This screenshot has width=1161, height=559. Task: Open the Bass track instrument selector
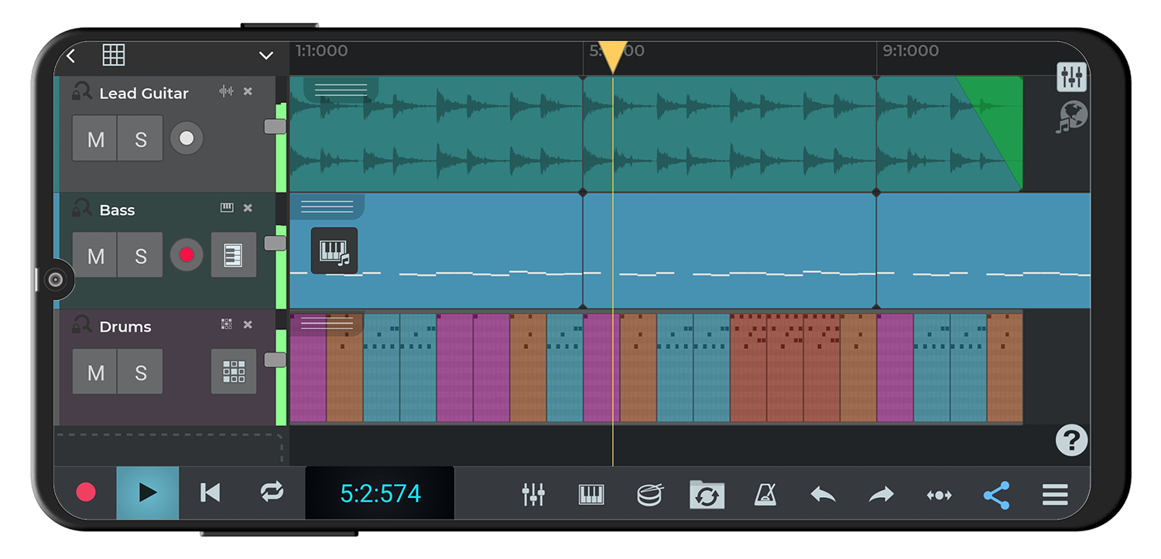[234, 254]
